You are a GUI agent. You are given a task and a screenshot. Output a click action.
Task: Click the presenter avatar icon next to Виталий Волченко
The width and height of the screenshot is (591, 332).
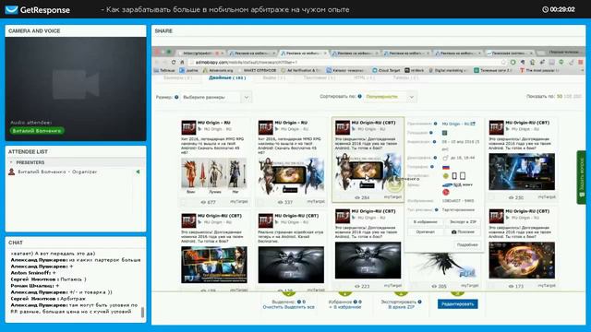[12, 172]
